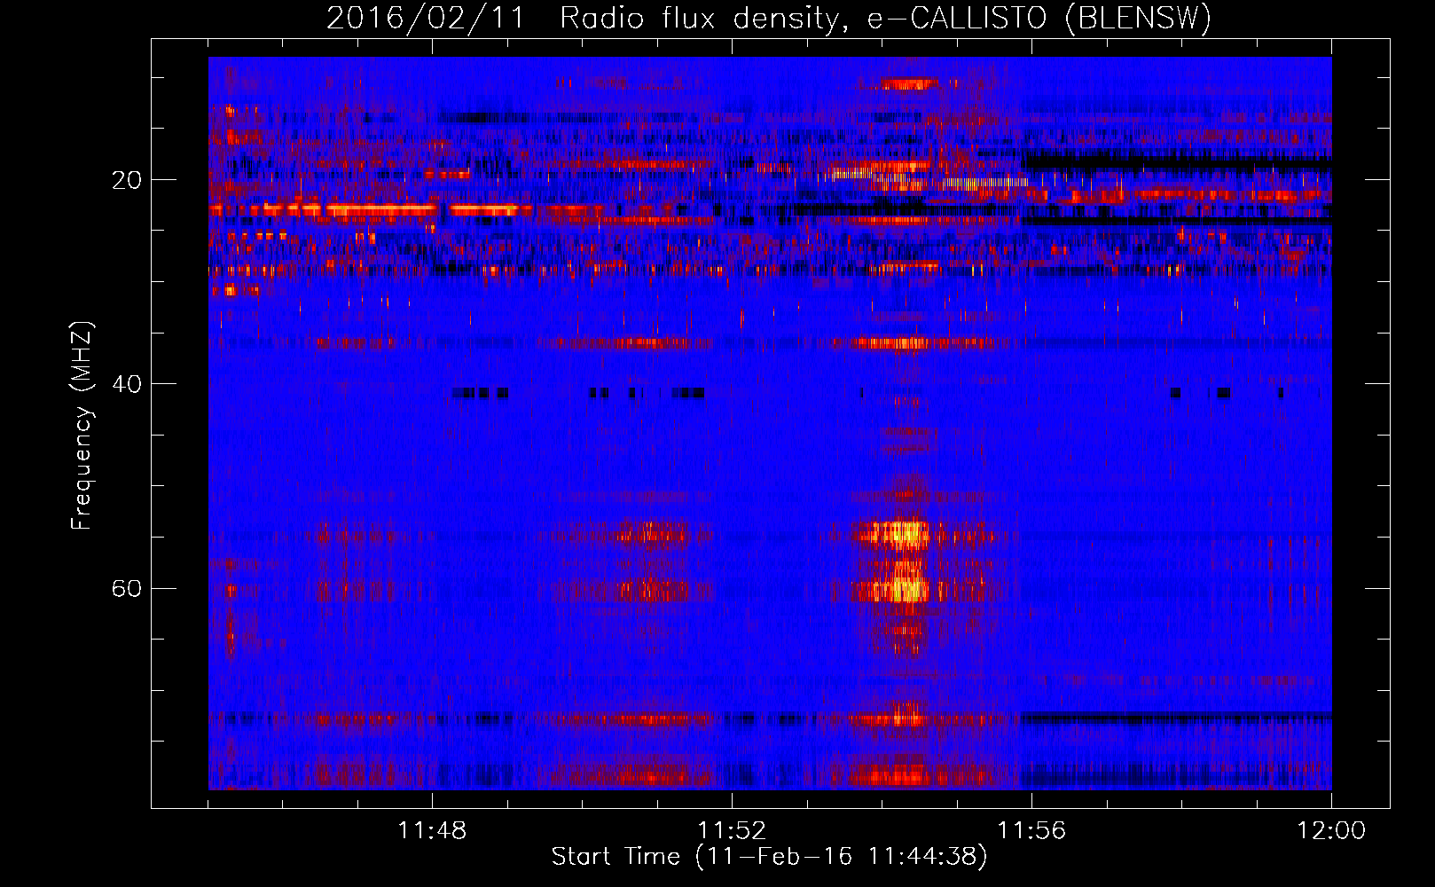Click the "Frequency (MHZ)" axis label
Screen dimensions: 1435x887
(x=82, y=427)
